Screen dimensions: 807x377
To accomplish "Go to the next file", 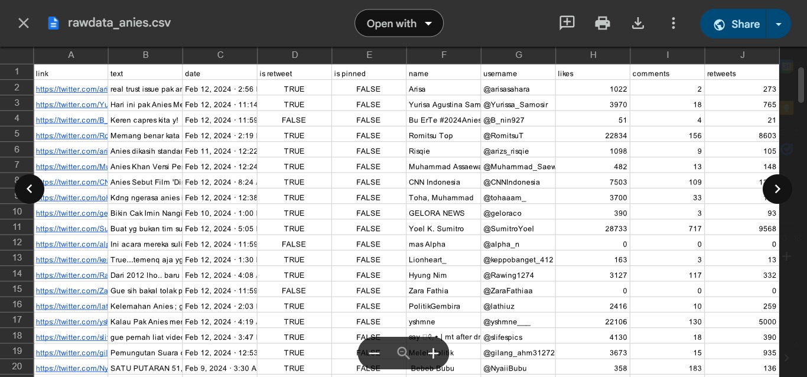I will [x=777, y=189].
